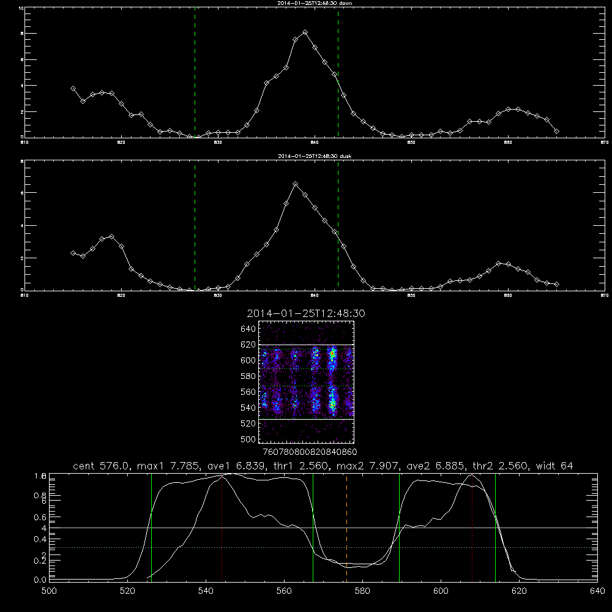Click spectral image y-axis label 640
612x612 pixels.
248,329
